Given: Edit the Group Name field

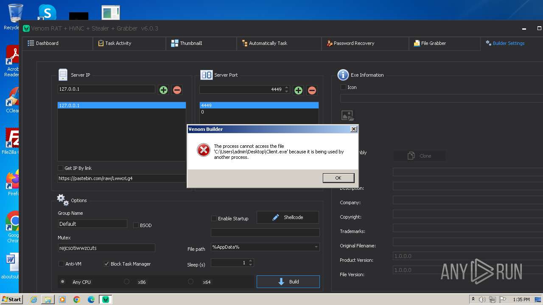Looking at the screenshot, I should (x=92, y=224).
